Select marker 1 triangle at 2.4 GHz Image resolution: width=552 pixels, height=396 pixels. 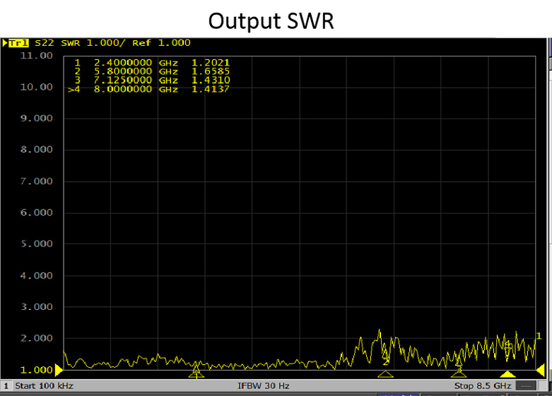coord(196,373)
